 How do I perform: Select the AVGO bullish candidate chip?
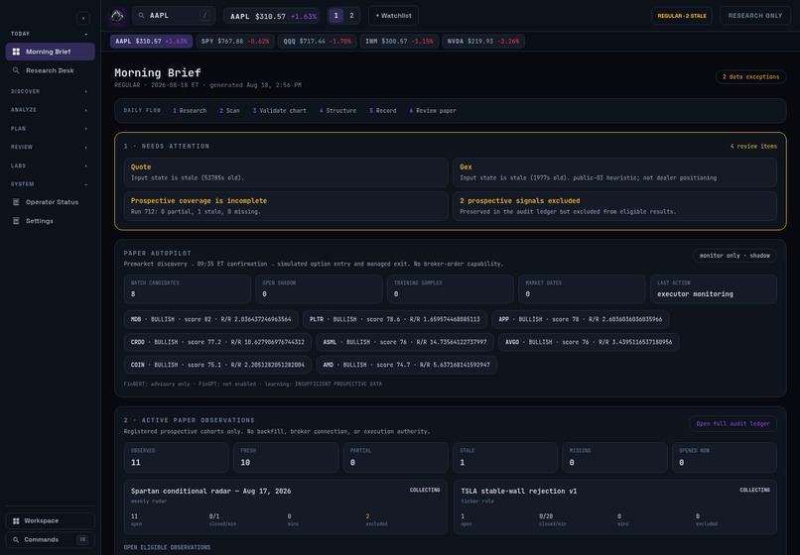(589, 342)
